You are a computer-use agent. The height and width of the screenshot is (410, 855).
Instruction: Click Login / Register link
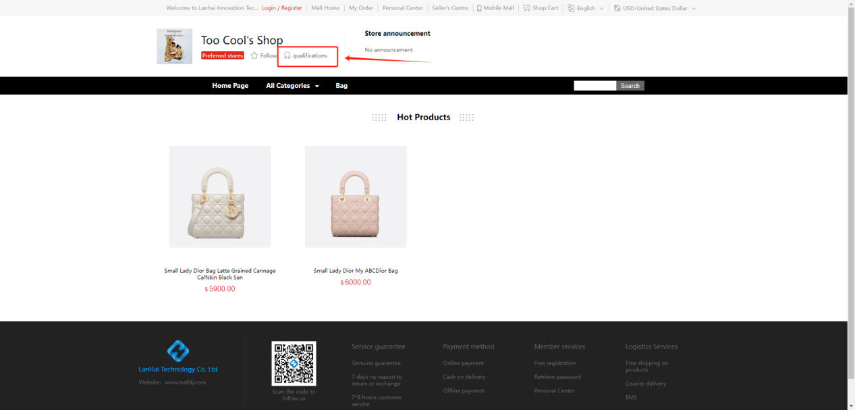pos(282,8)
